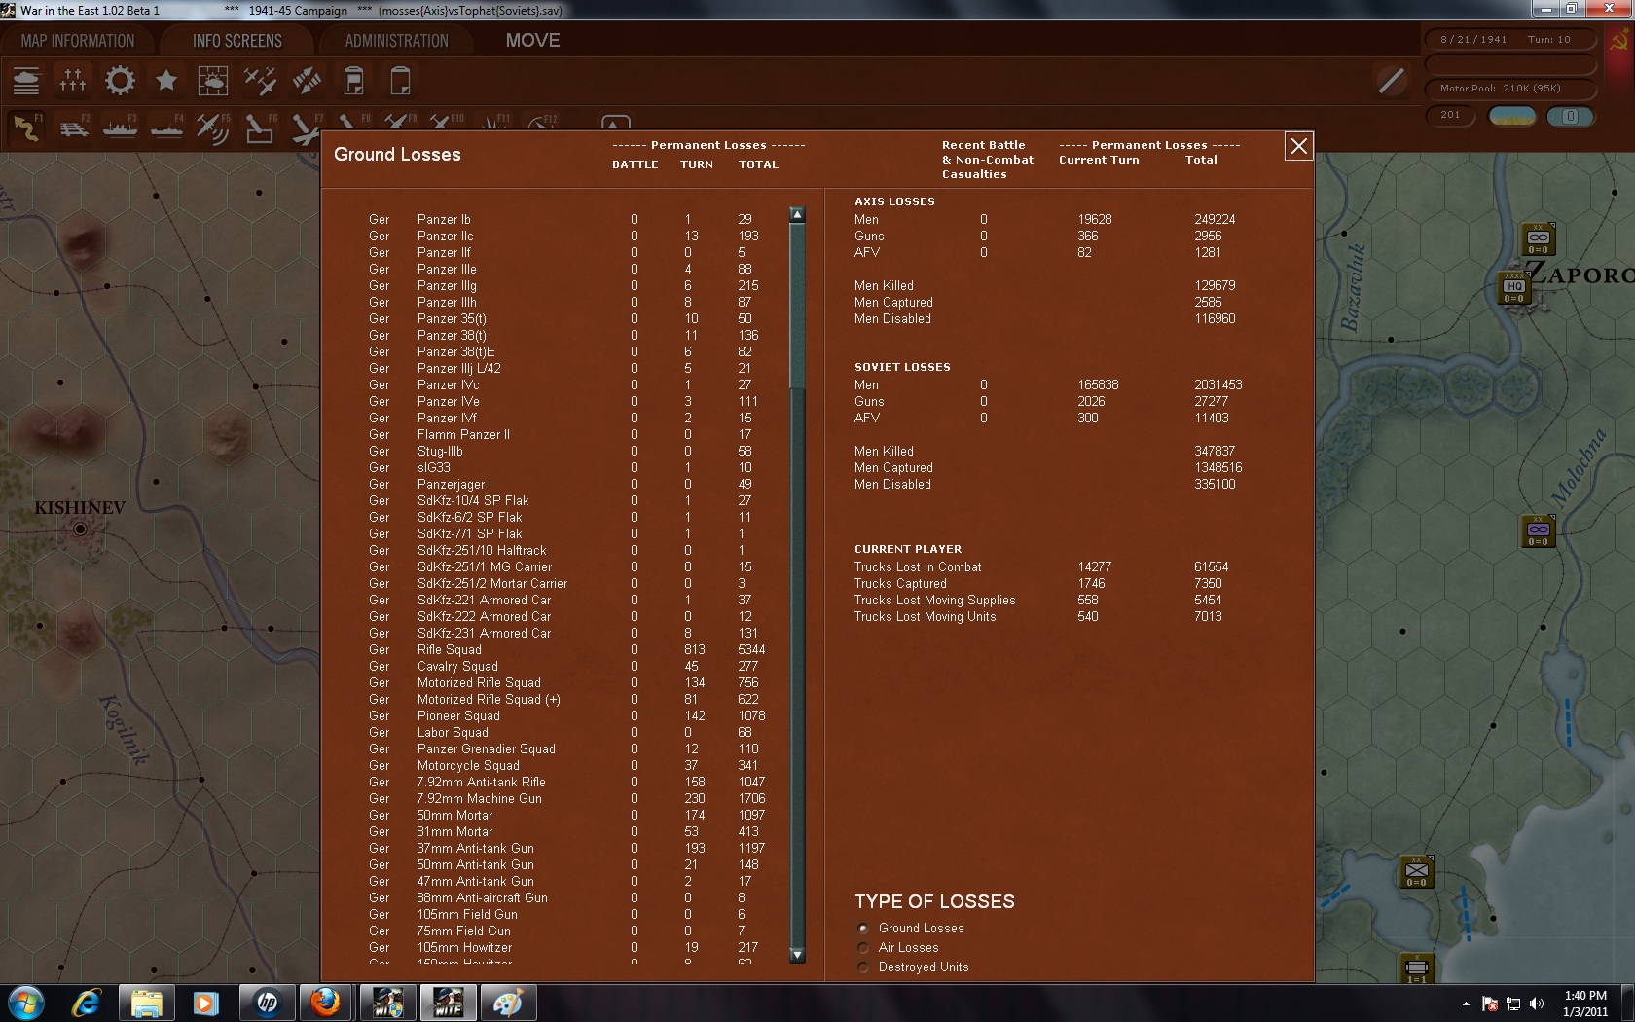Click the blue 0 counter pill

click(1571, 116)
